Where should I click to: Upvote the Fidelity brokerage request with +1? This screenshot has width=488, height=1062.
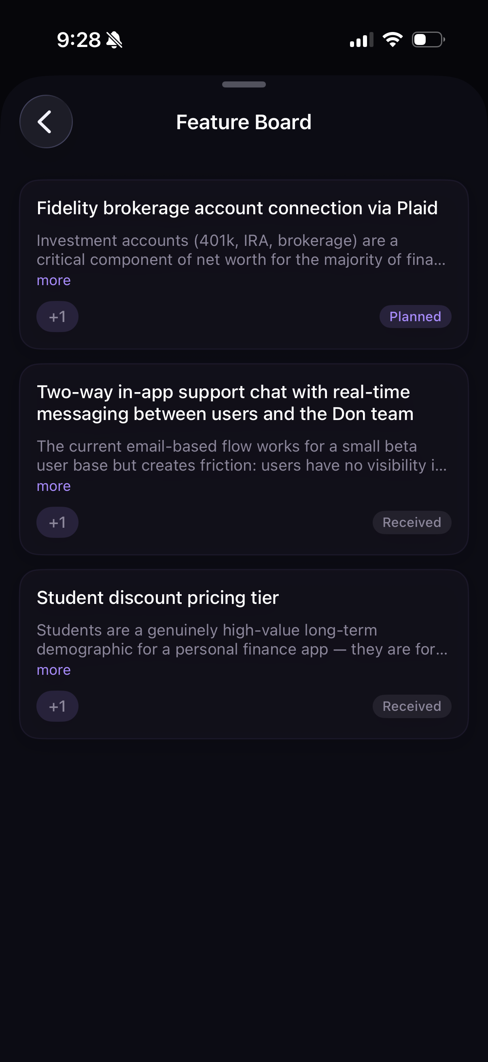click(x=57, y=317)
